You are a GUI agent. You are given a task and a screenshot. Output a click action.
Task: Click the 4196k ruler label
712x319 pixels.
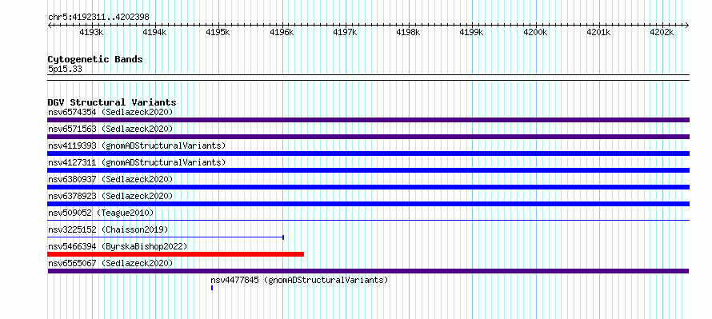[282, 33]
